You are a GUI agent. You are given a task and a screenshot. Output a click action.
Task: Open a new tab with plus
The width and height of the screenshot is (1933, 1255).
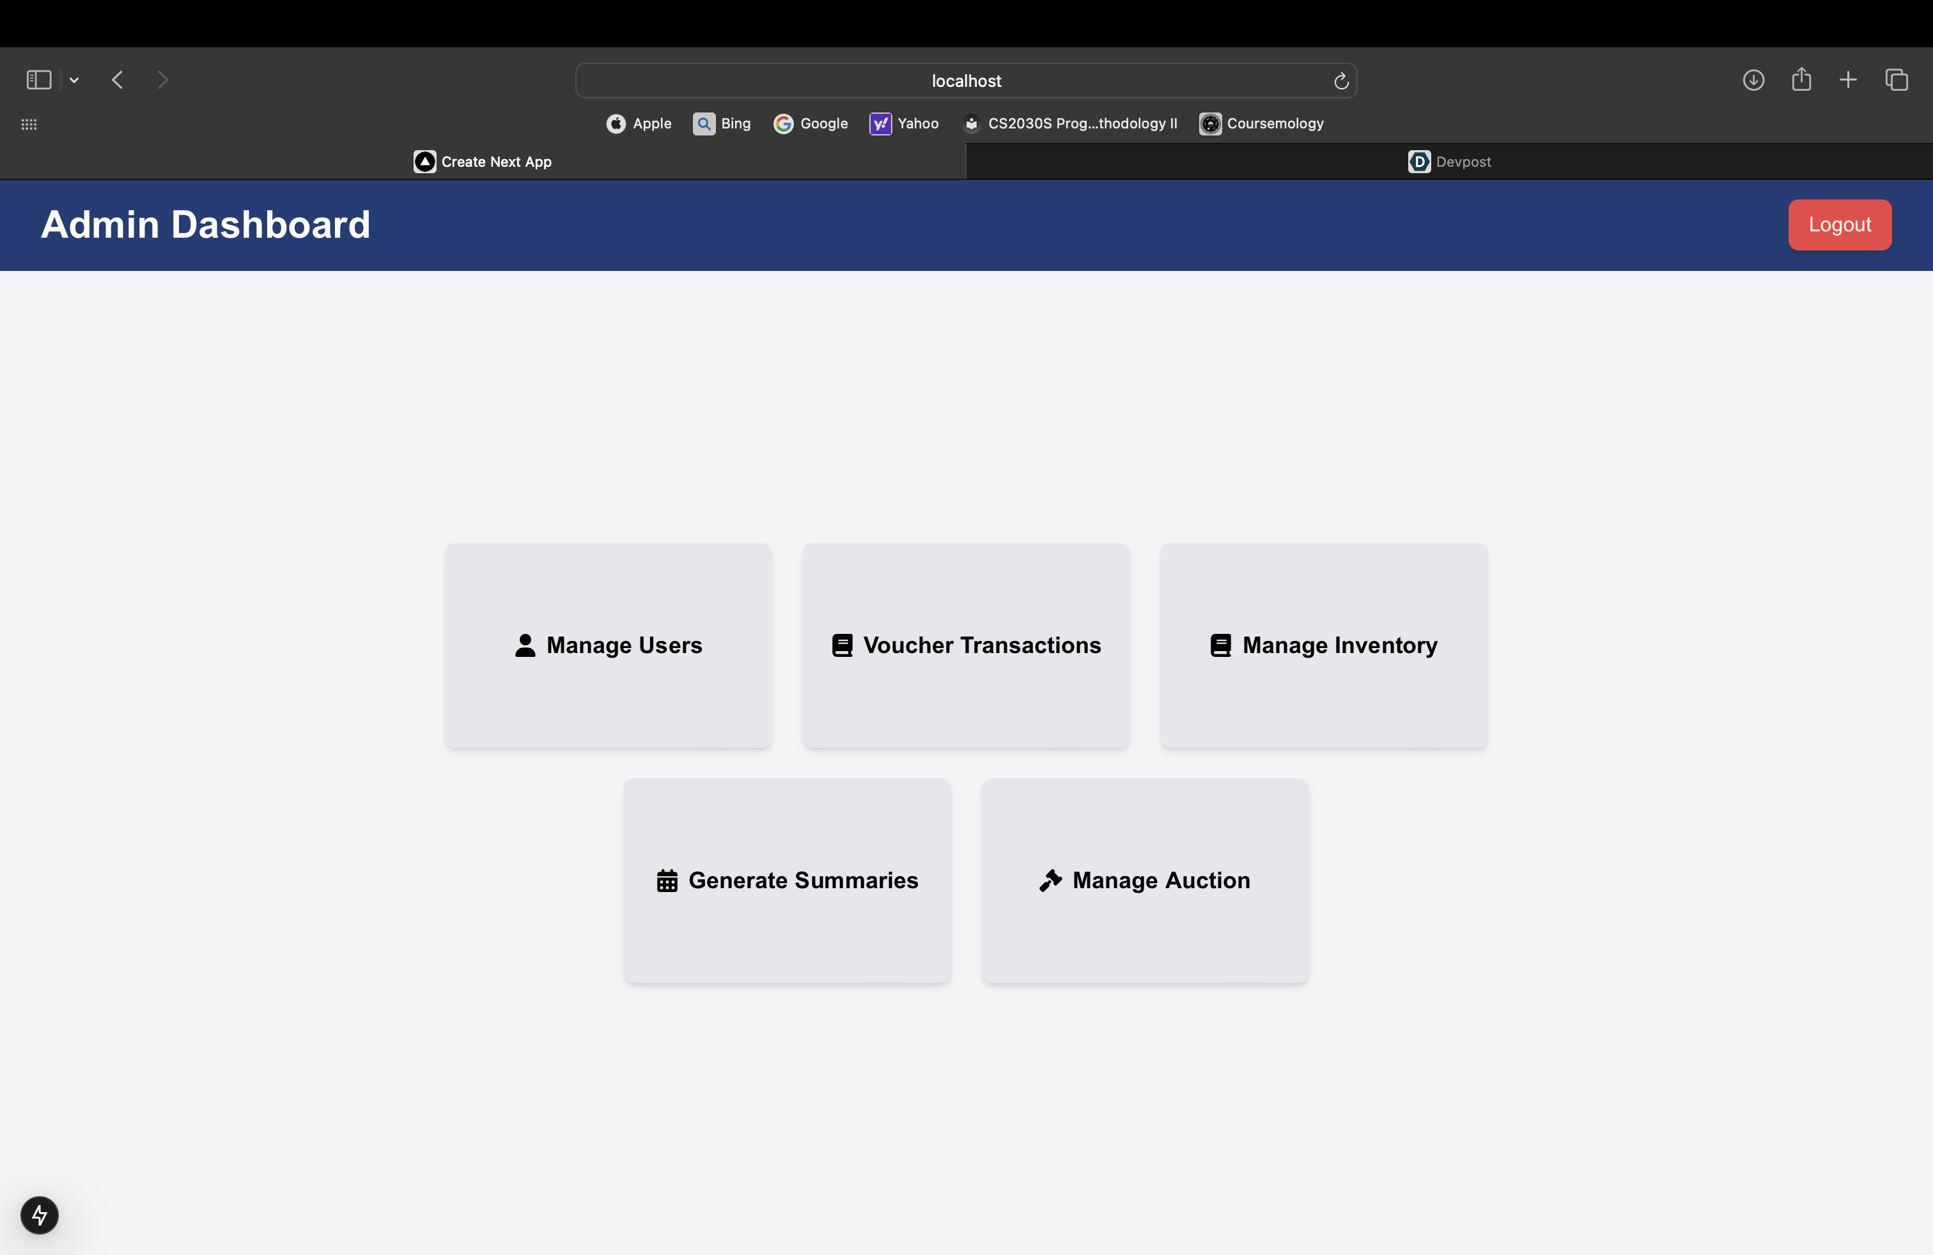(1848, 79)
